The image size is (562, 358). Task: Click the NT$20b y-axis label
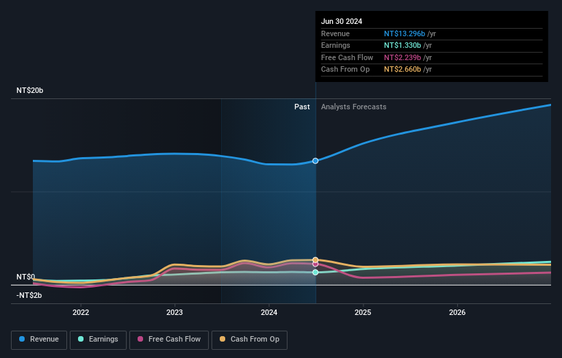click(29, 90)
